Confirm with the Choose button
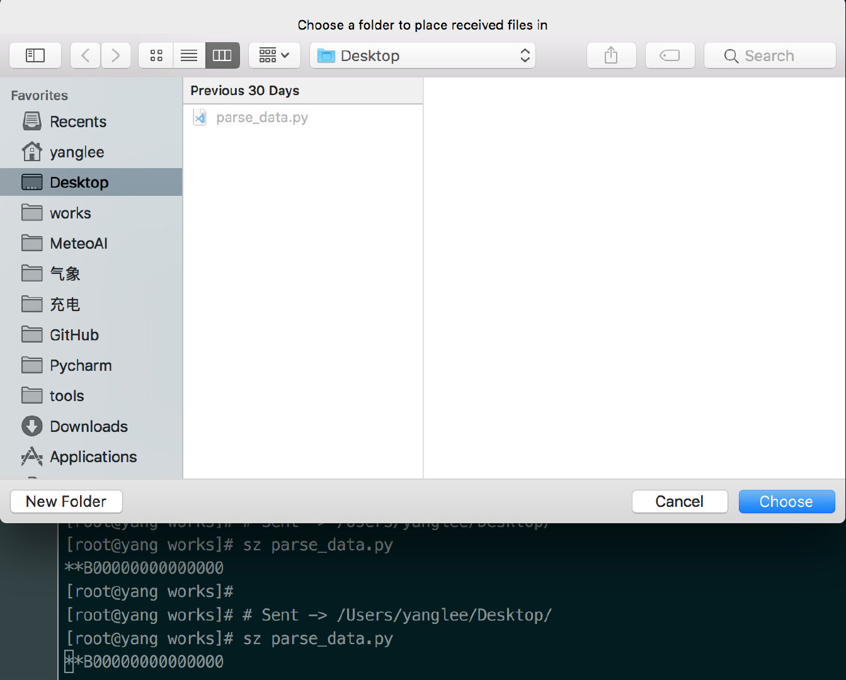Screen dimensions: 846x680 [x=786, y=501]
